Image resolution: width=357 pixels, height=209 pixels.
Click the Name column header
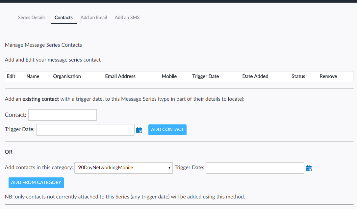[33, 76]
